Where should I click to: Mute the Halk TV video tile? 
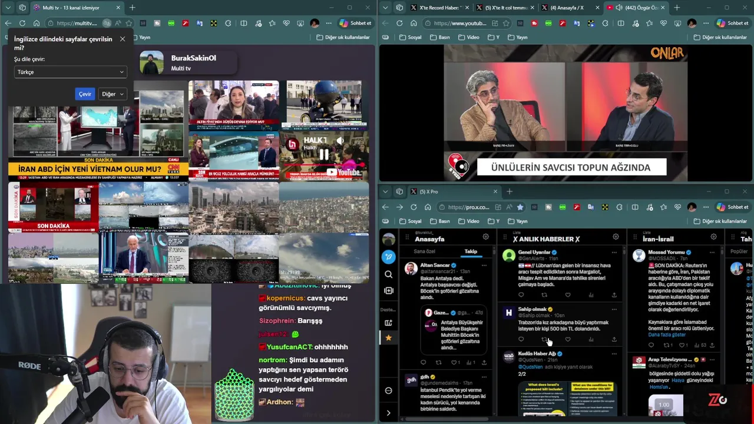coord(340,141)
